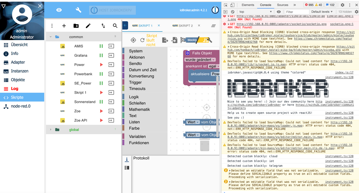Collapse the common folder
Image resolution: width=359 pixels, height=193 pixels.
[x=51, y=37]
